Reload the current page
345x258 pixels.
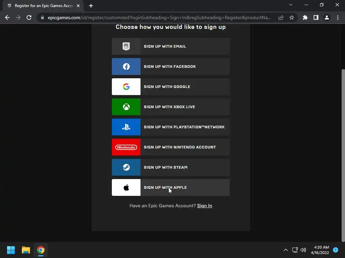click(29, 17)
